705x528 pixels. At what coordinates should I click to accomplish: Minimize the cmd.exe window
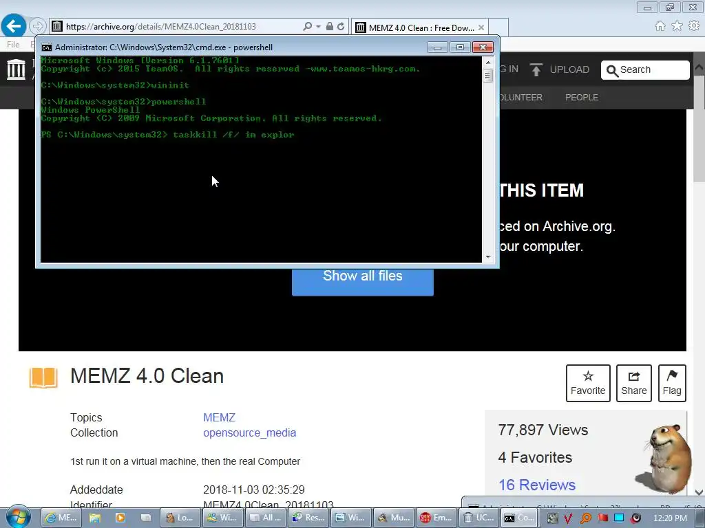(x=437, y=47)
